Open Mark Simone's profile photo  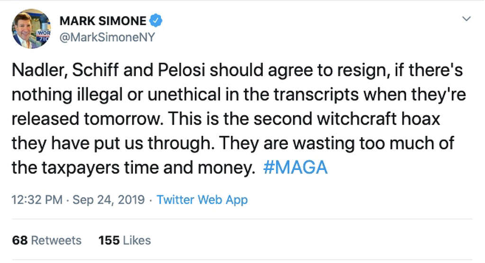[31, 28]
